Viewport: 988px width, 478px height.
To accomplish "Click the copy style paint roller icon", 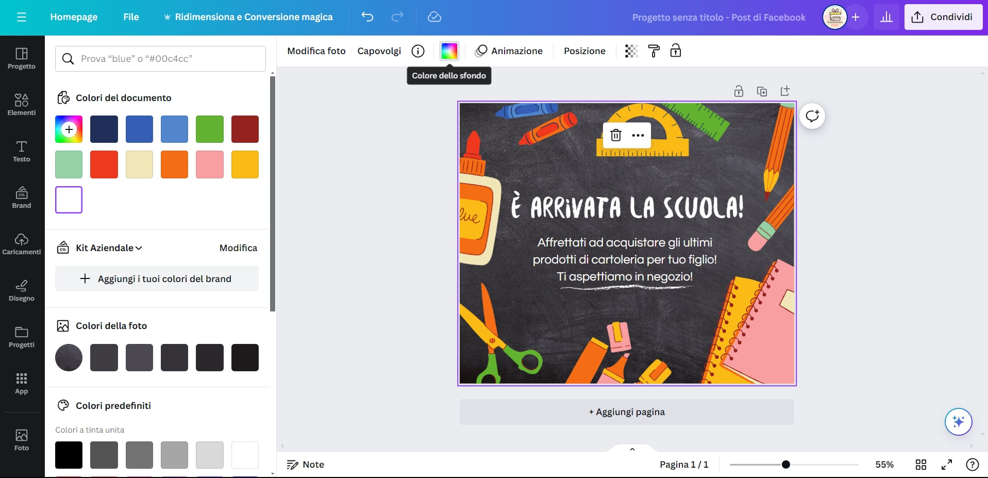I will pyautogui.click(x=654, y=51).
